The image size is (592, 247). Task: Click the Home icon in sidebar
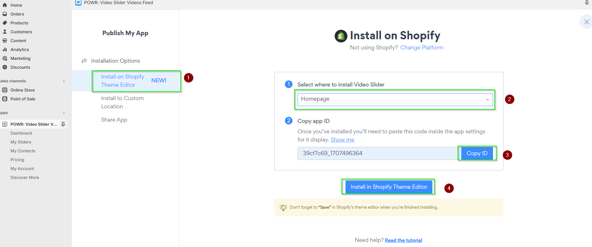tap(5, 5)
